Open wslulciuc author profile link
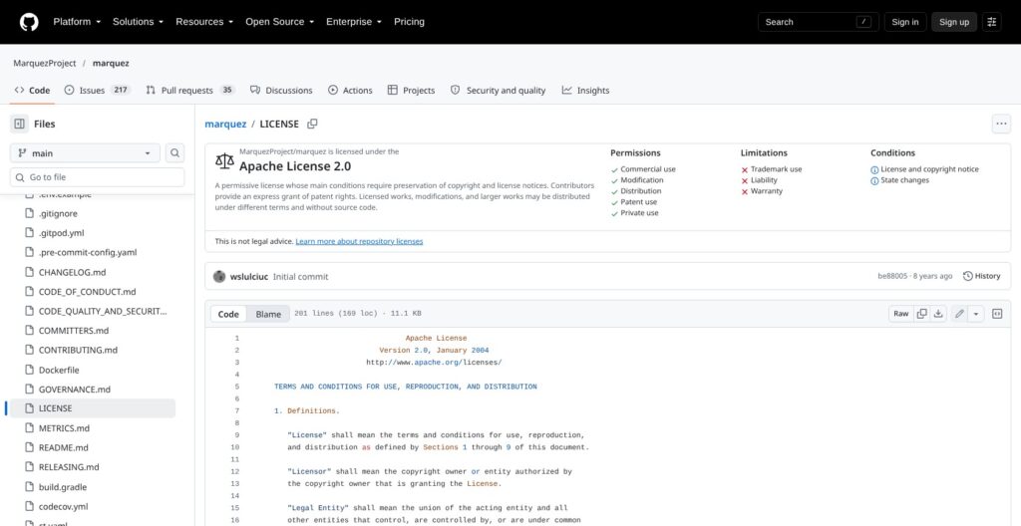Screen dimensions: 1021x526 click(248, 277)
